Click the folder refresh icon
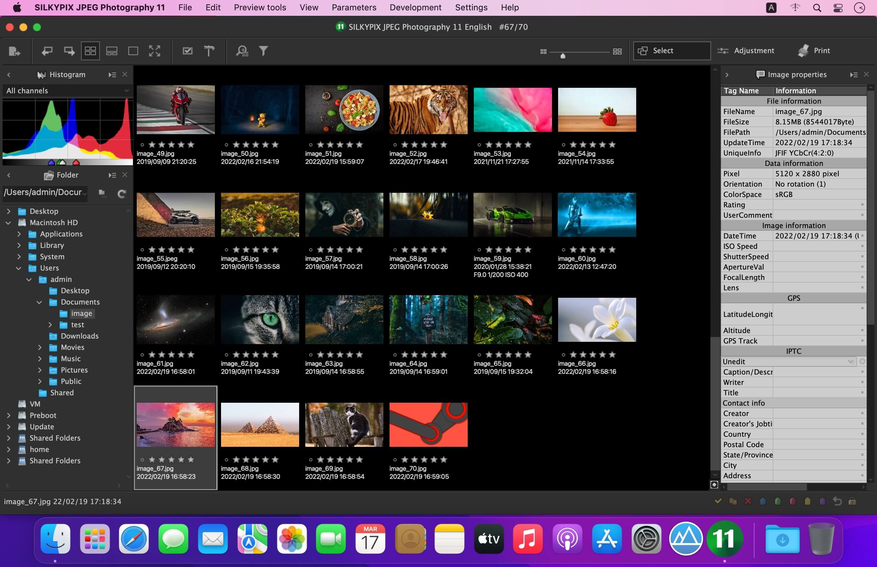The image size is (877, 567). click(122, 193)
